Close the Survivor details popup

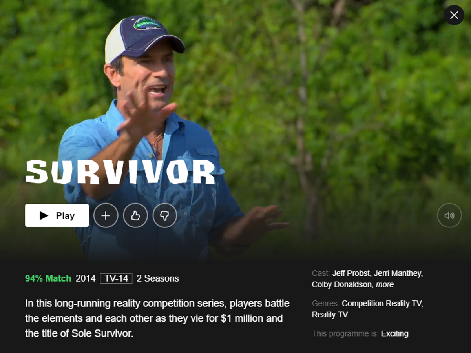pyautogui.click(x=454, y=15)
